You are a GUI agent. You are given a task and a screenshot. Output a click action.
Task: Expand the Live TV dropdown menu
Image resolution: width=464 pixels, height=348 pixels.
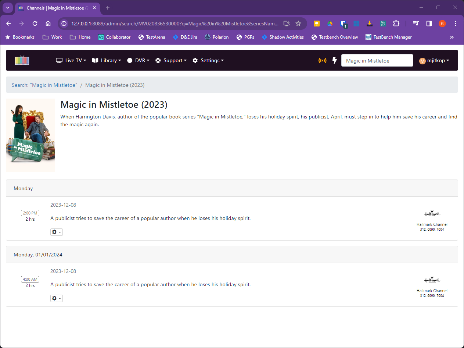71,60
